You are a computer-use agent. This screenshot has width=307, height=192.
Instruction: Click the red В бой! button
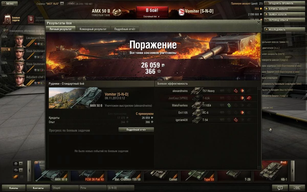tap(152, 10)
